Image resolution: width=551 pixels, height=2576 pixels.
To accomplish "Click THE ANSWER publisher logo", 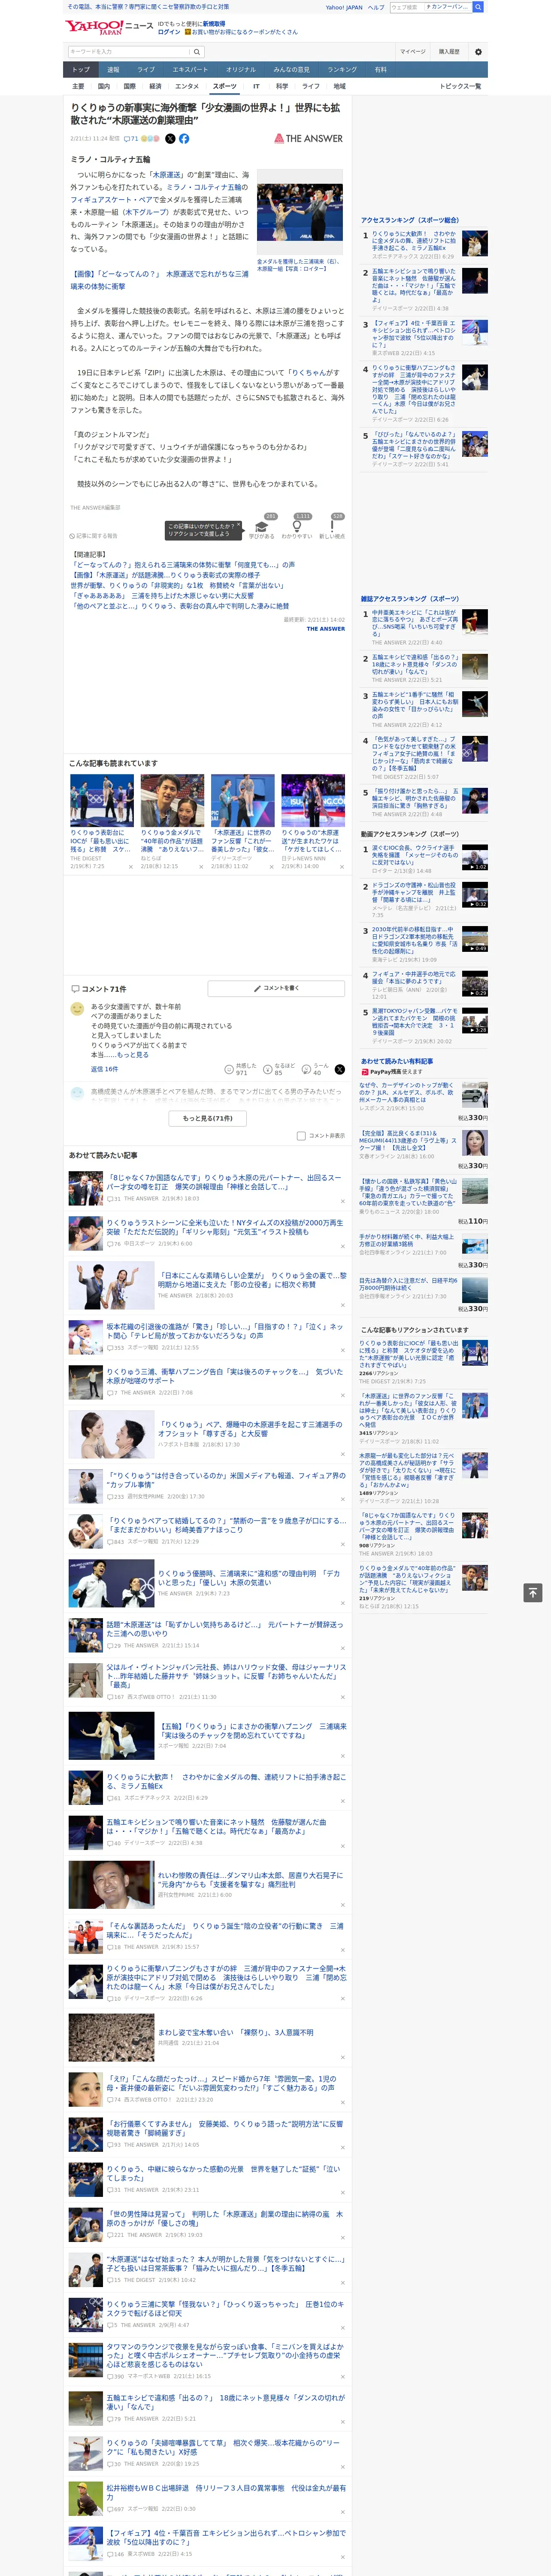I will 308,138.
